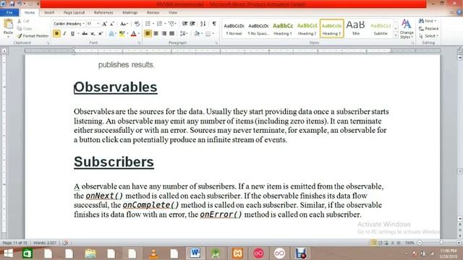463x260 pixels.
Task: Click the vertical scrollbar down arrow
Action: [460, 219]
